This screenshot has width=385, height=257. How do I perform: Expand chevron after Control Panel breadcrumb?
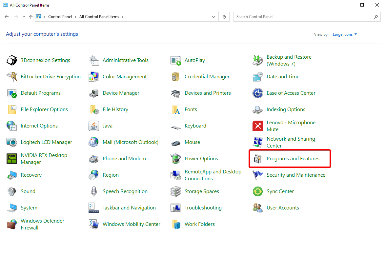[x=76, y=17]
